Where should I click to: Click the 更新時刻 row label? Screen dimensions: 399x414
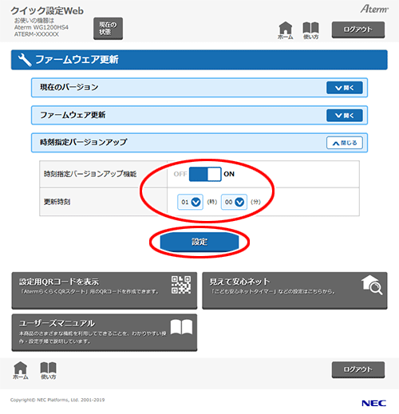57,202
